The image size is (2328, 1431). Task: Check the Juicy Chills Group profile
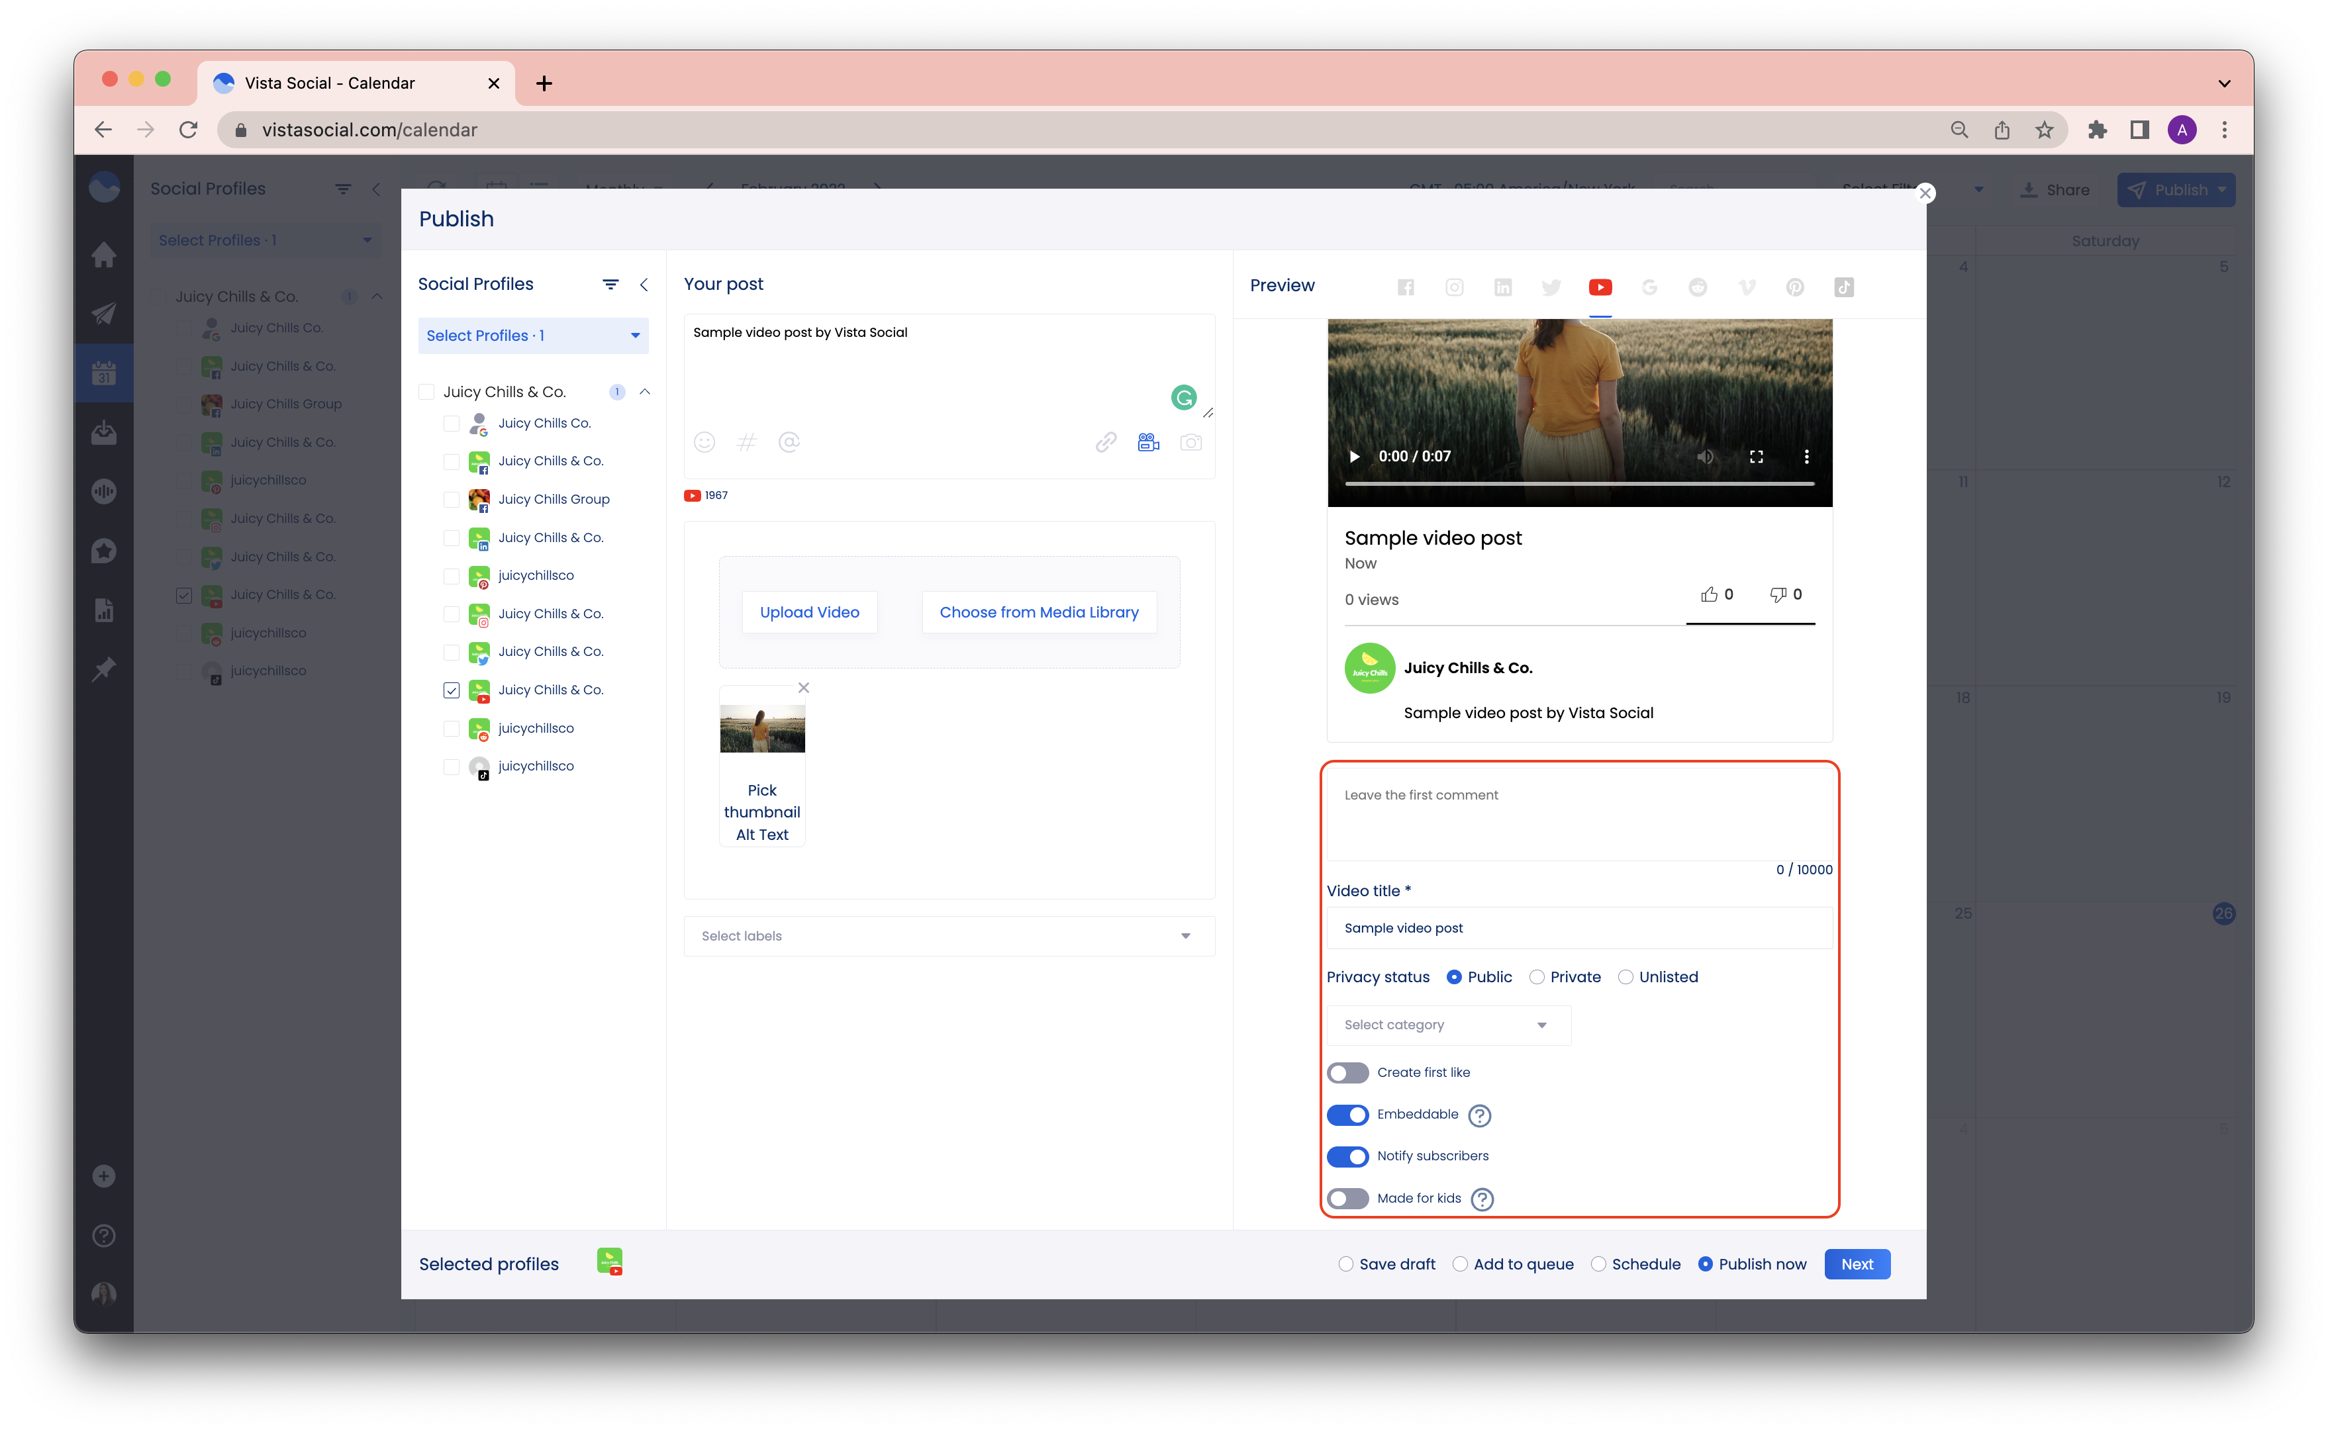(x=451, y=499)
